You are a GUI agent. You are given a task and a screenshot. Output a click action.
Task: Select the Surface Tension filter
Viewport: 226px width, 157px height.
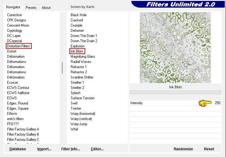82,98
